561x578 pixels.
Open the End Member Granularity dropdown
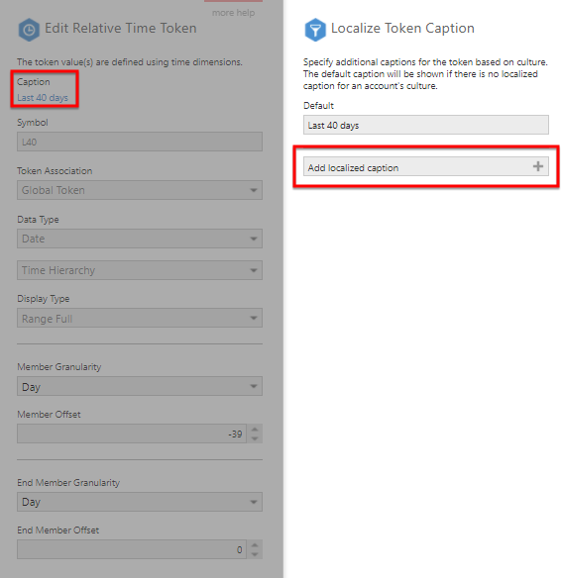coord(140,502)
